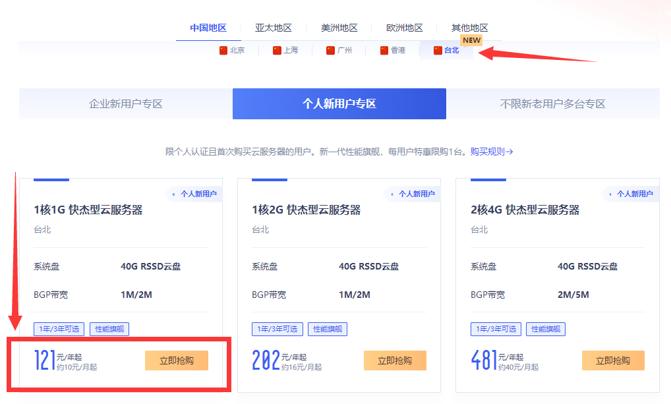671x404 pixels.
Task: Open the 美洲地区 region tab
Action: [x=339, y=28]
